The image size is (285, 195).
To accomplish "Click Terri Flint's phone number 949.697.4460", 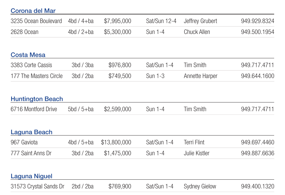I will 258,142.
